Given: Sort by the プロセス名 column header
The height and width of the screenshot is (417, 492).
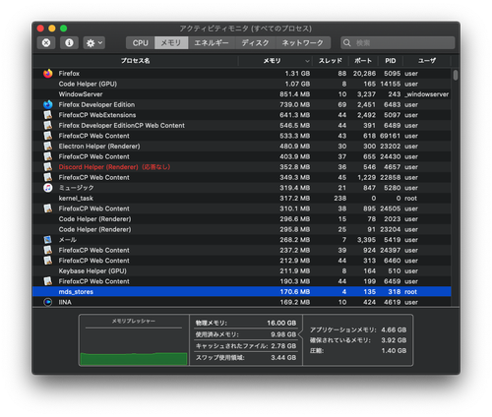Looking at the screenshot, I should pos(136,61).
